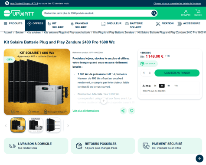Open the Compte account icon
The width and height of the screenshot is (206, 165).
(186, 13)
